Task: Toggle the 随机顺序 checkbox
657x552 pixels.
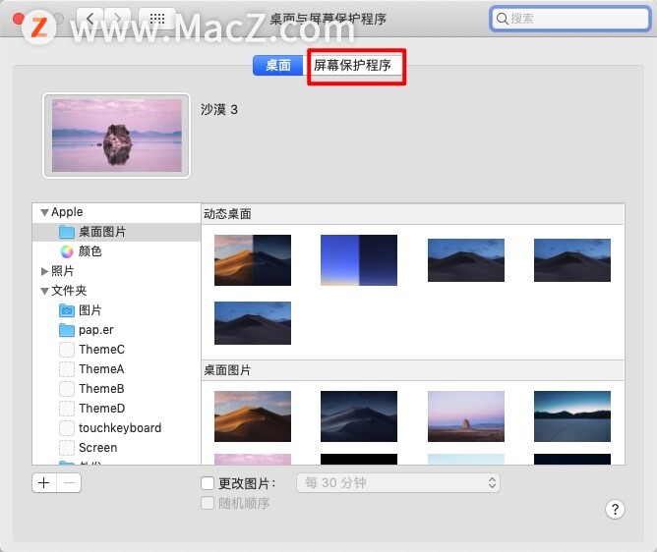Action: pos(208,503)
